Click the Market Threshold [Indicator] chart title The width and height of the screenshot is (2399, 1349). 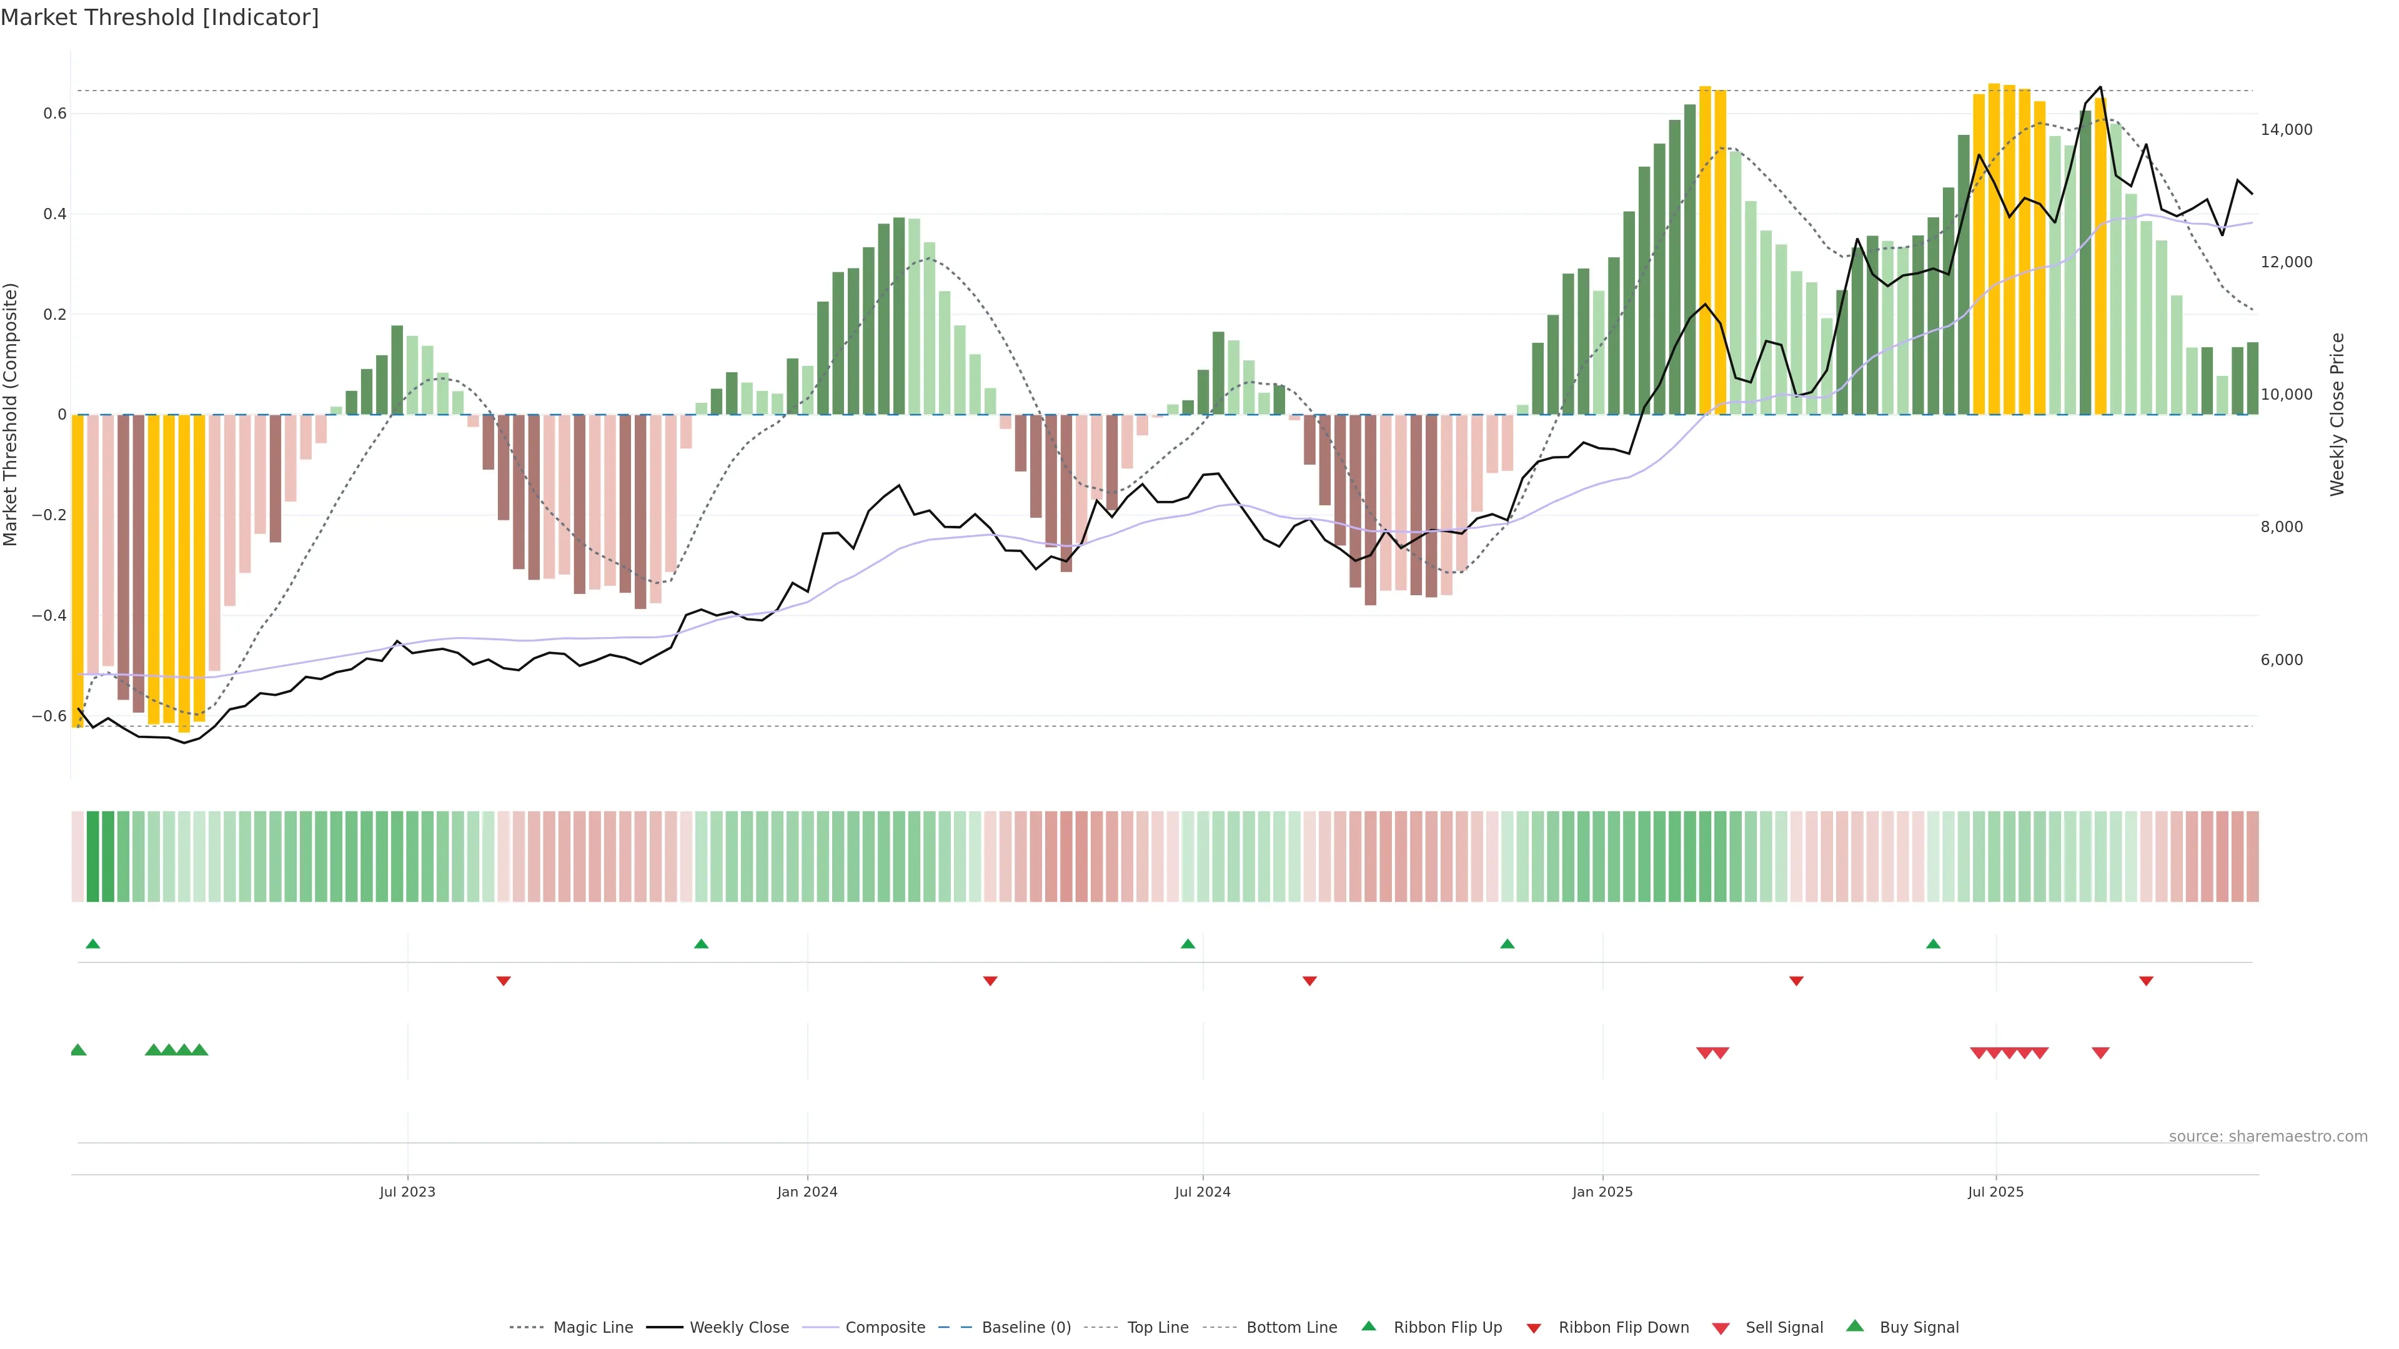pyautogui.click(x=159, y=17)
